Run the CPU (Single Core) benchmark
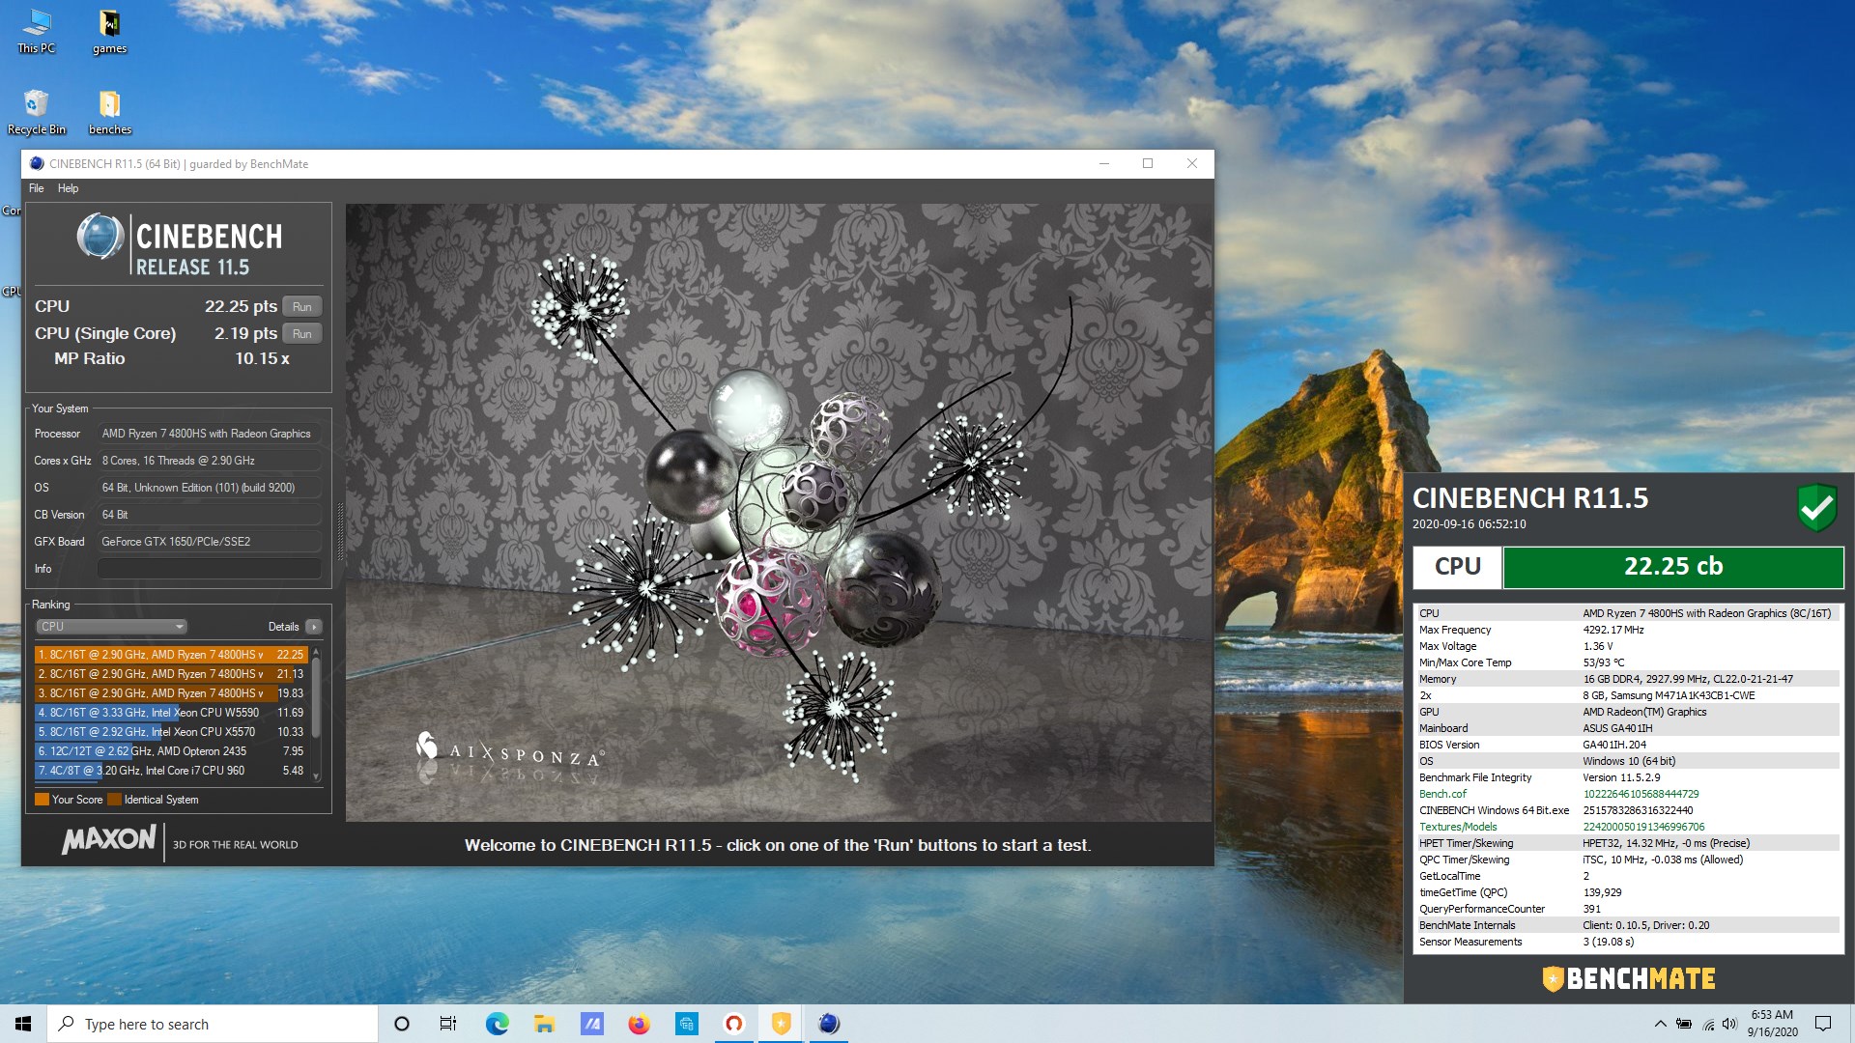 pyautogui.click(x=302, y=333)
